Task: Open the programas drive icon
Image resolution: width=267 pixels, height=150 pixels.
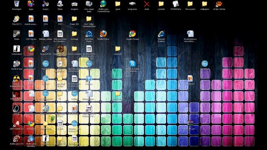Action: (x=132, y=4)
